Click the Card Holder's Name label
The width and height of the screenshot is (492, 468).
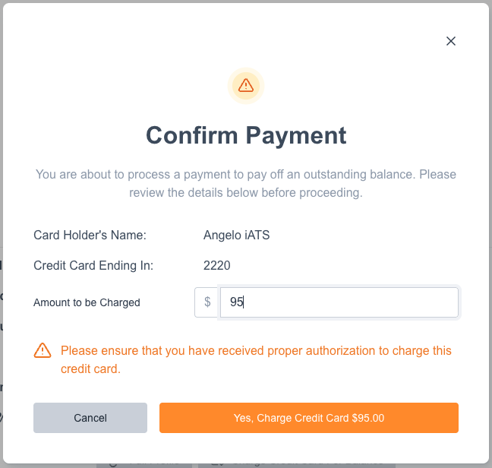(90, 235)
